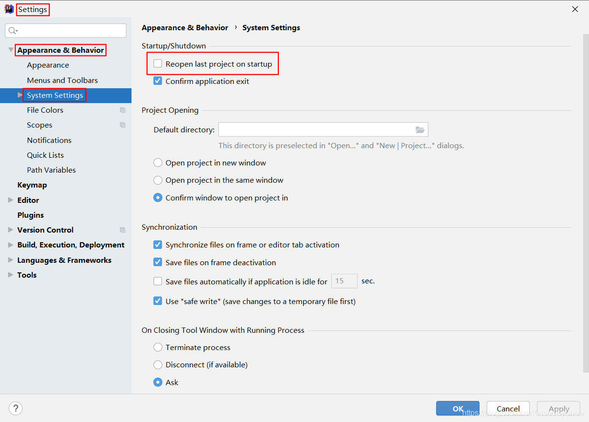Click Appearance & Behavior in the breadcrumb

[185, 28]
